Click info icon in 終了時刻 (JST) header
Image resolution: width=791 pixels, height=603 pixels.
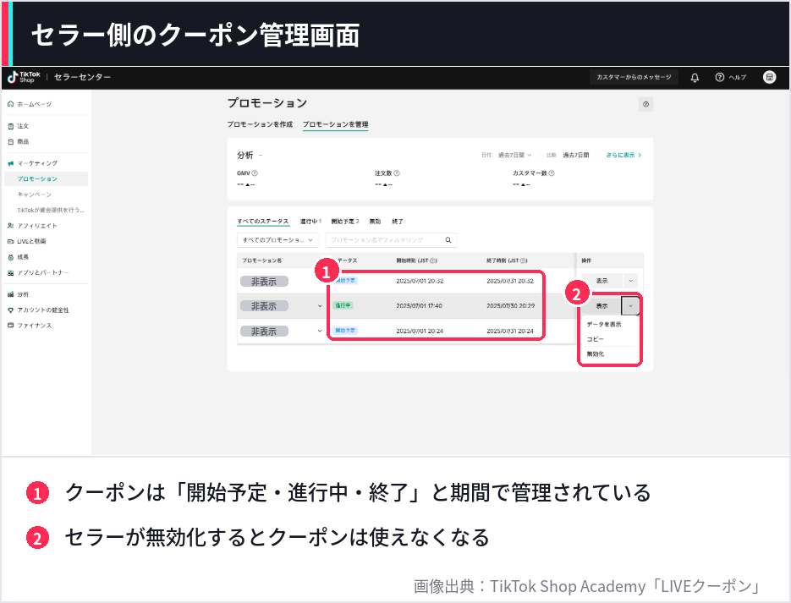(525, 260)
